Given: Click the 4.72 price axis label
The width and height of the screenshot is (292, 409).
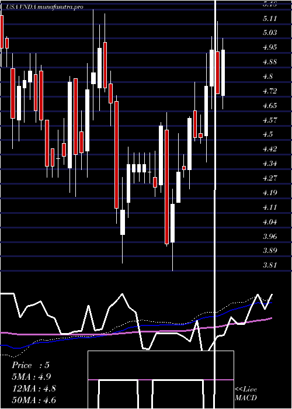Looking at the screenshot, I should coord(270,91).
